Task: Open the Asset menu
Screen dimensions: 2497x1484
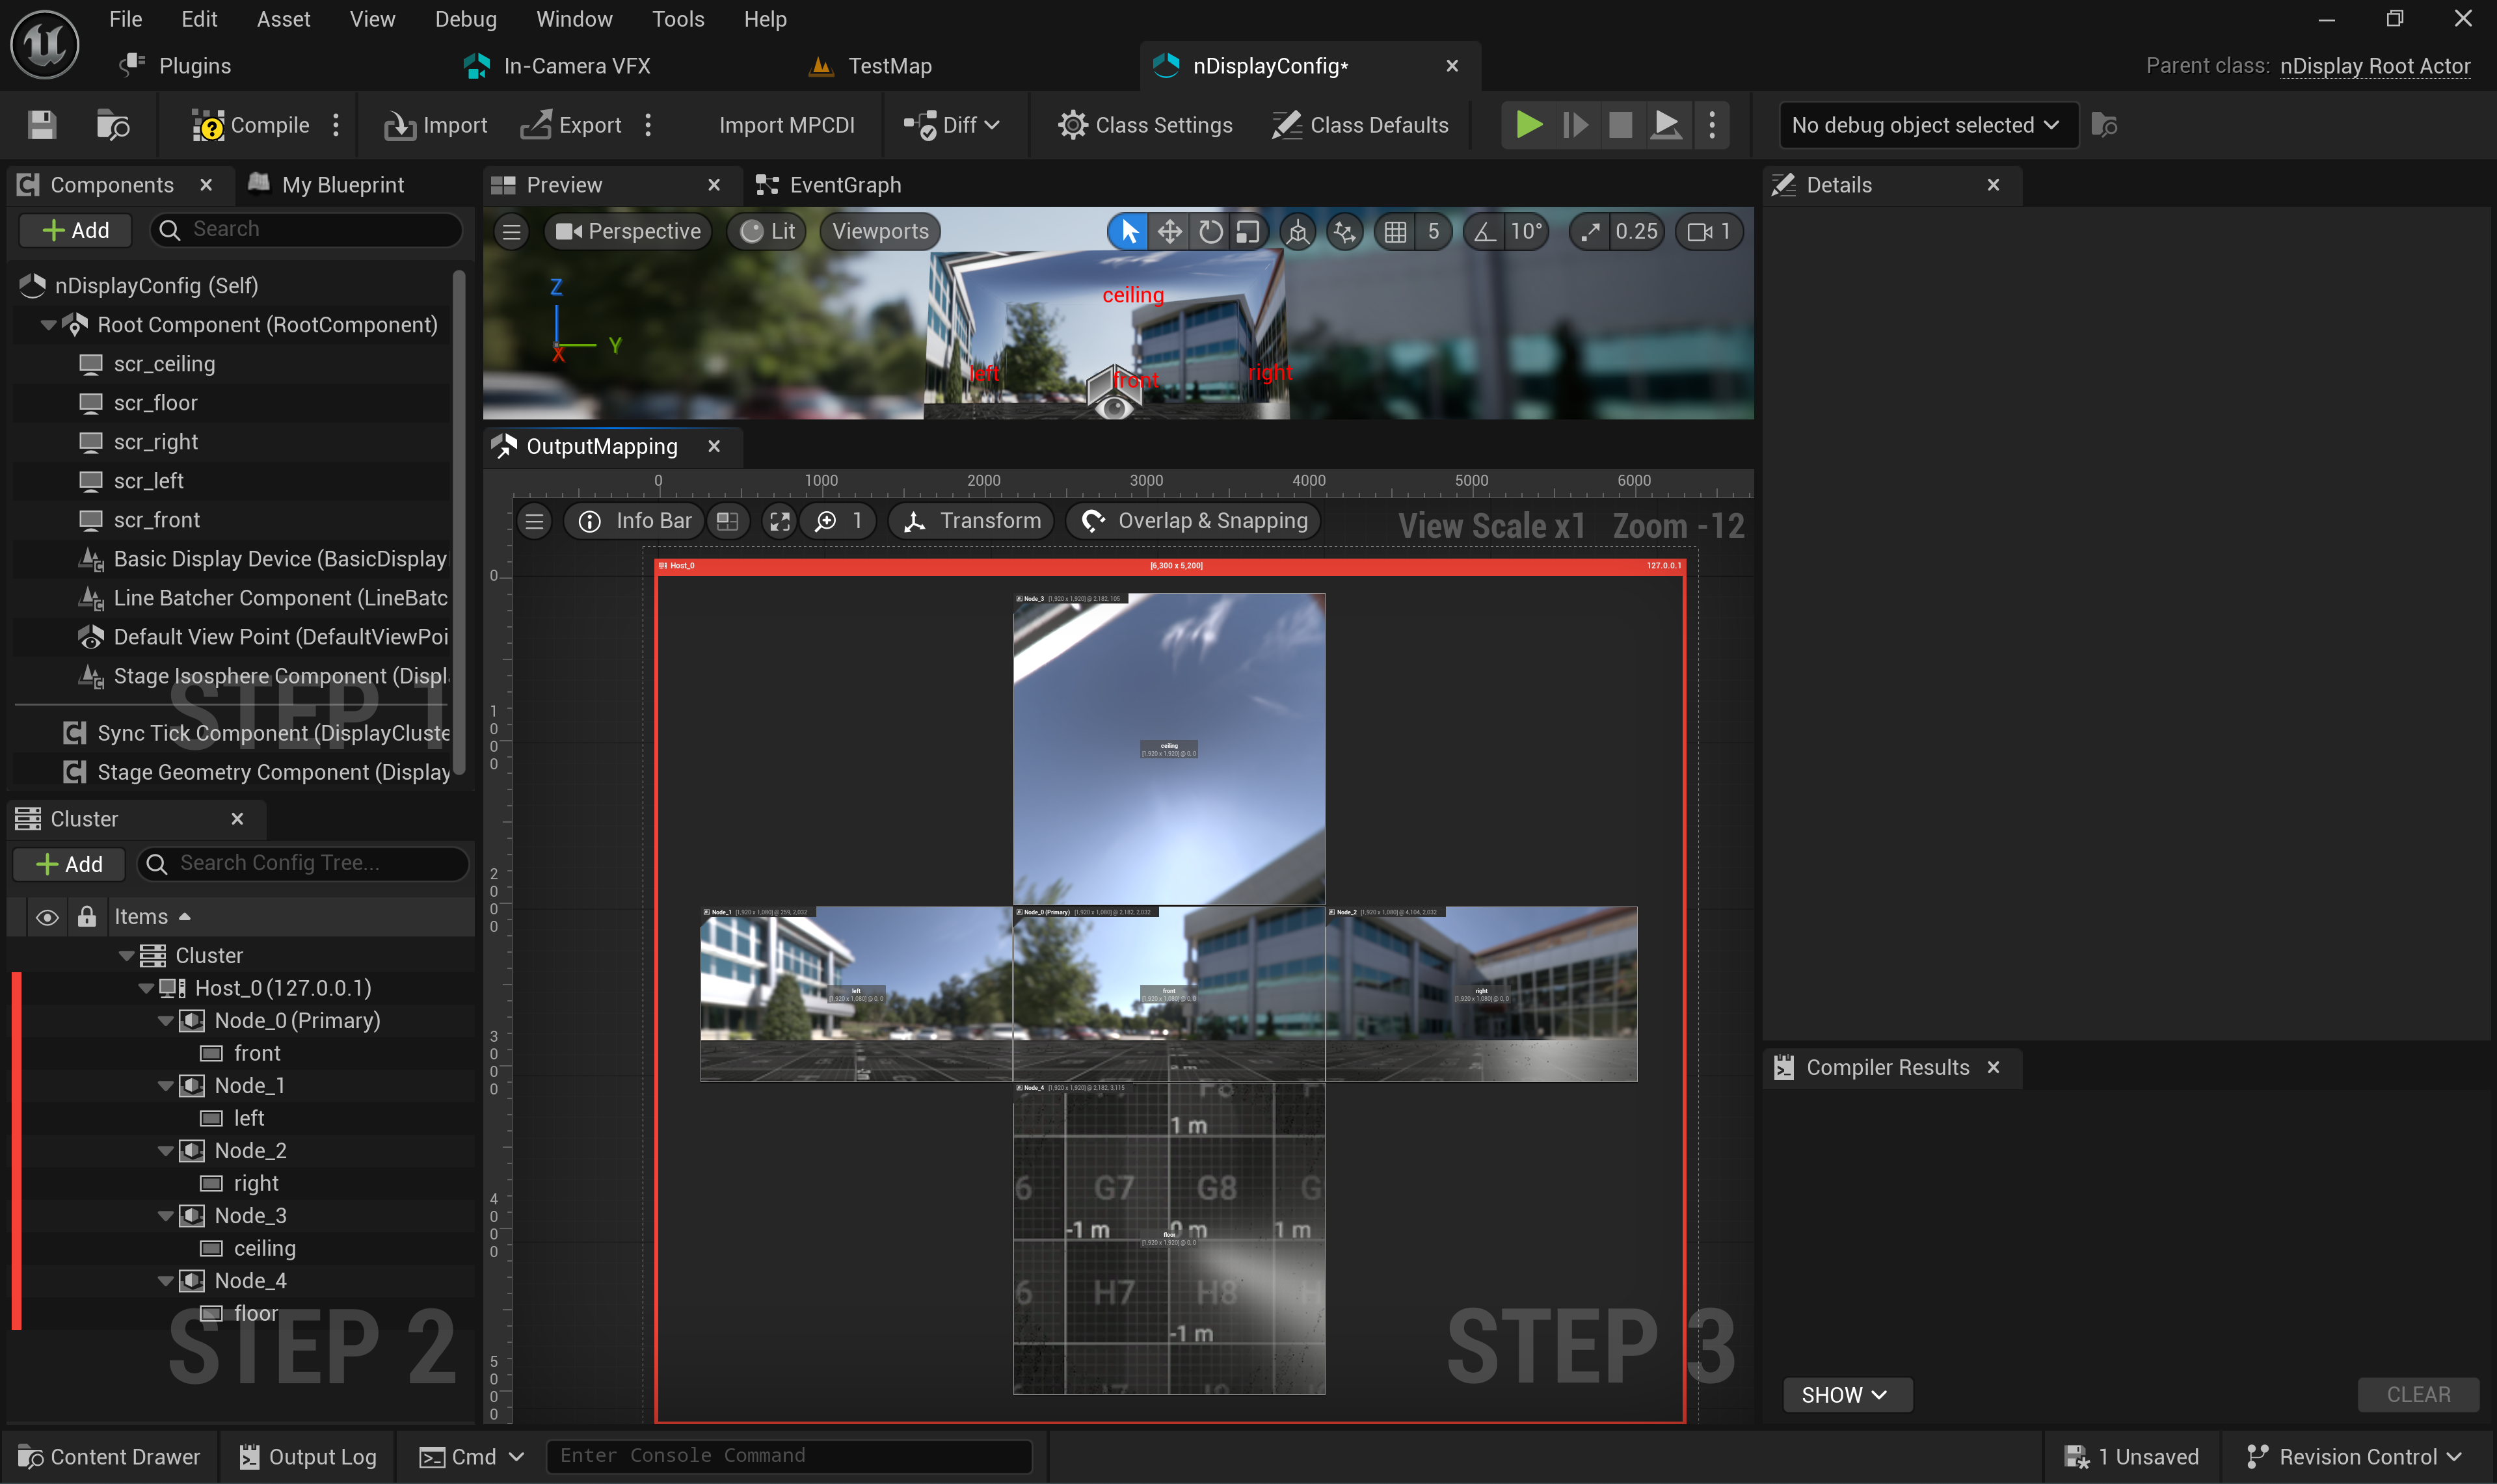Action: coord(283,19)
